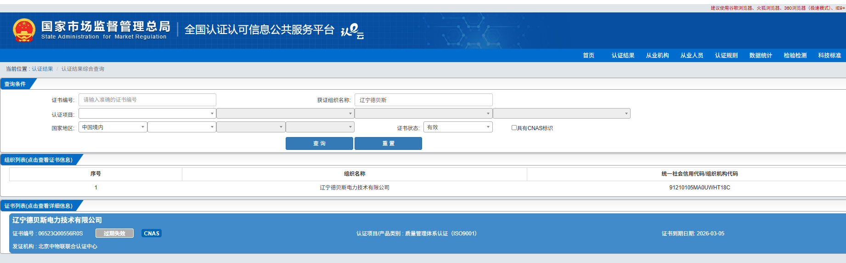Open the 认证规则 navigation menu
This screenshot has width=846, height=263.
click(x=726, y=55)
